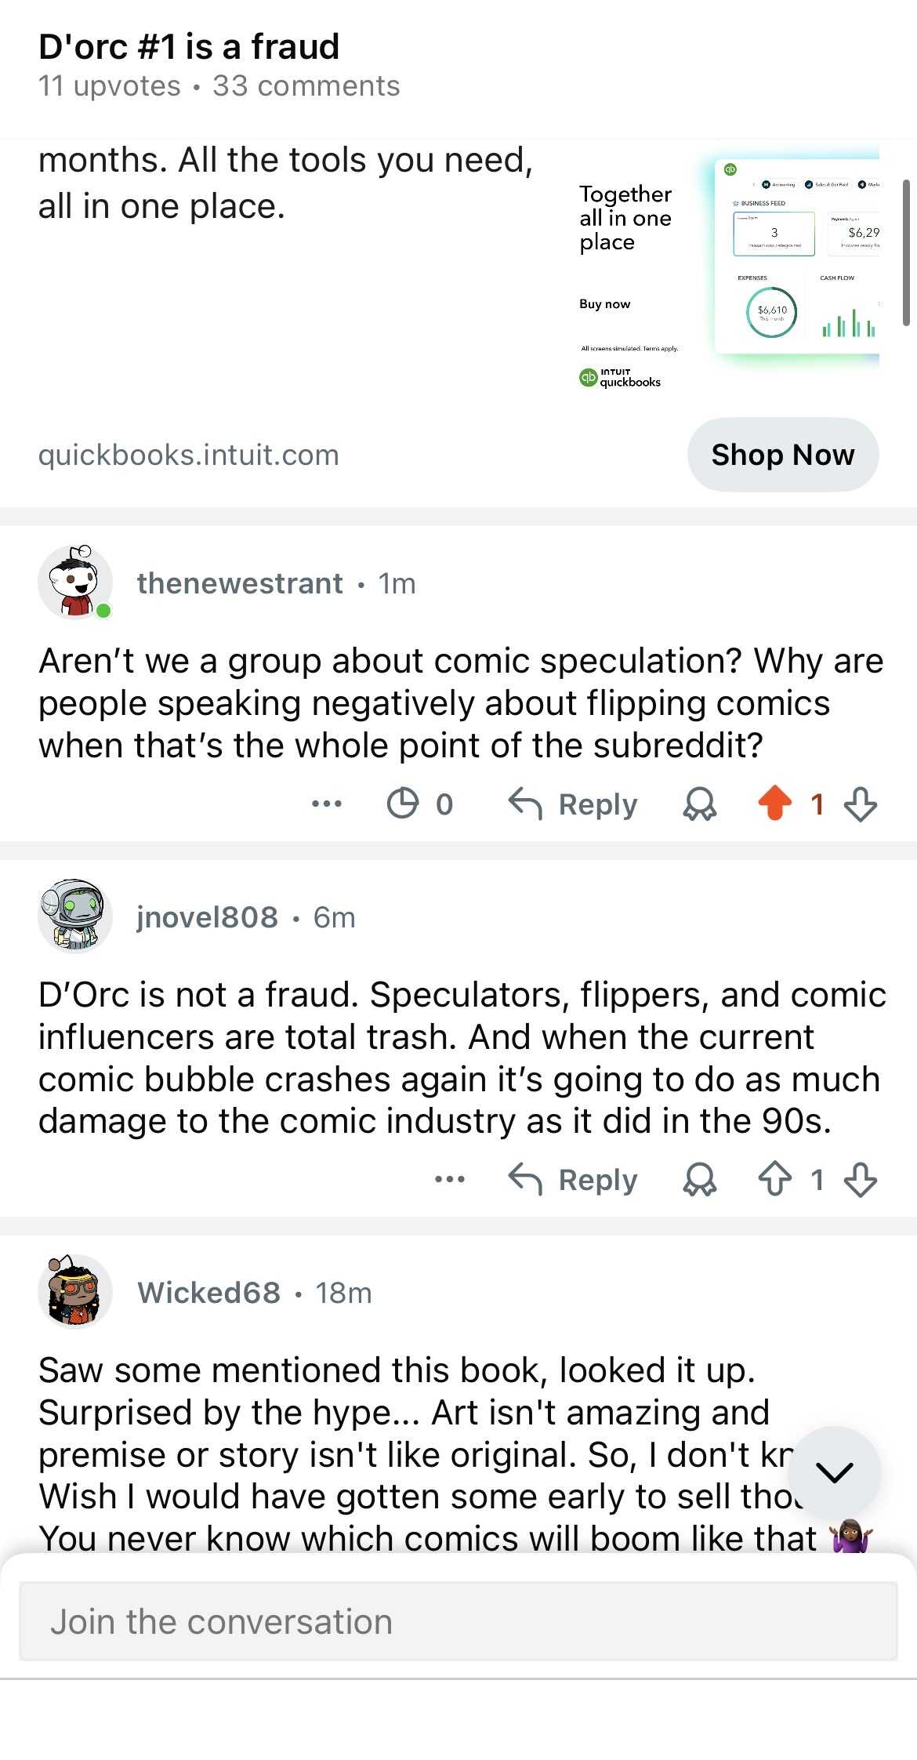Jump to next comment with chevron button
Viewport: 917px width, 1760px height.
pyautogui.click(x=834, y=1472)
